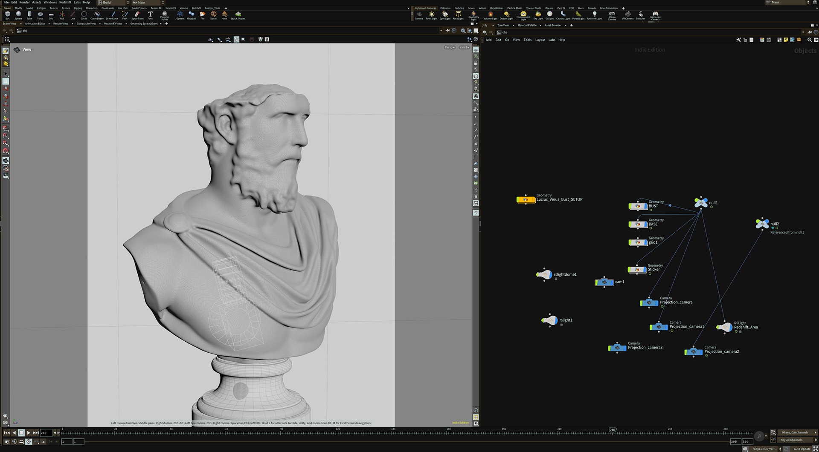Pick the Tube shelf tool

pyautogui.click(x=29, y=15)
